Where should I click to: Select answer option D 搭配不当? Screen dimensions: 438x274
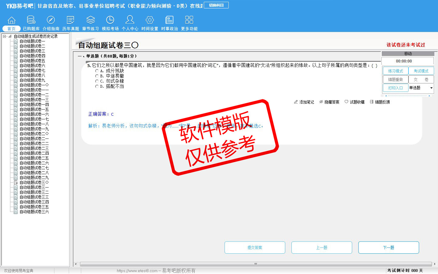pos(97,86)
